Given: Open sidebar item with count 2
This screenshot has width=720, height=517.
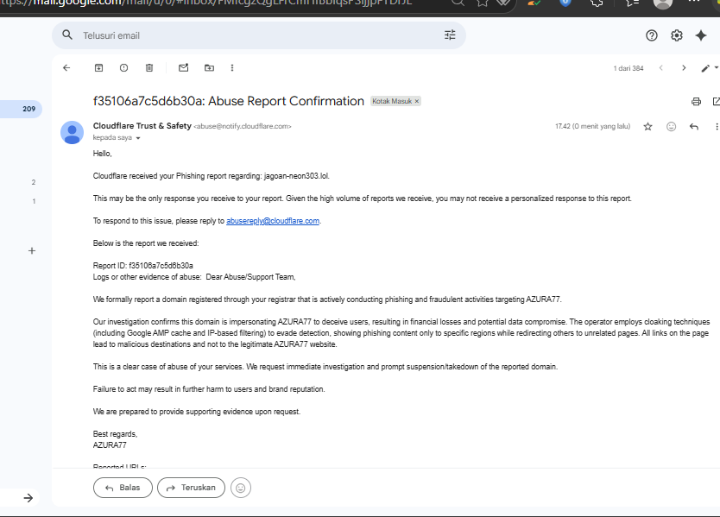Looking at the screenshot, I should pos(34,182).
